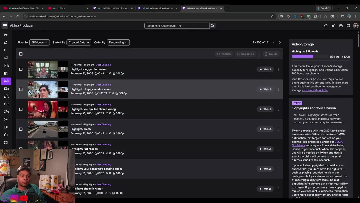This screenshot has height=203, width=360.
Task: Open the camera icon in sidebar
Action: (x=6, y=127)
